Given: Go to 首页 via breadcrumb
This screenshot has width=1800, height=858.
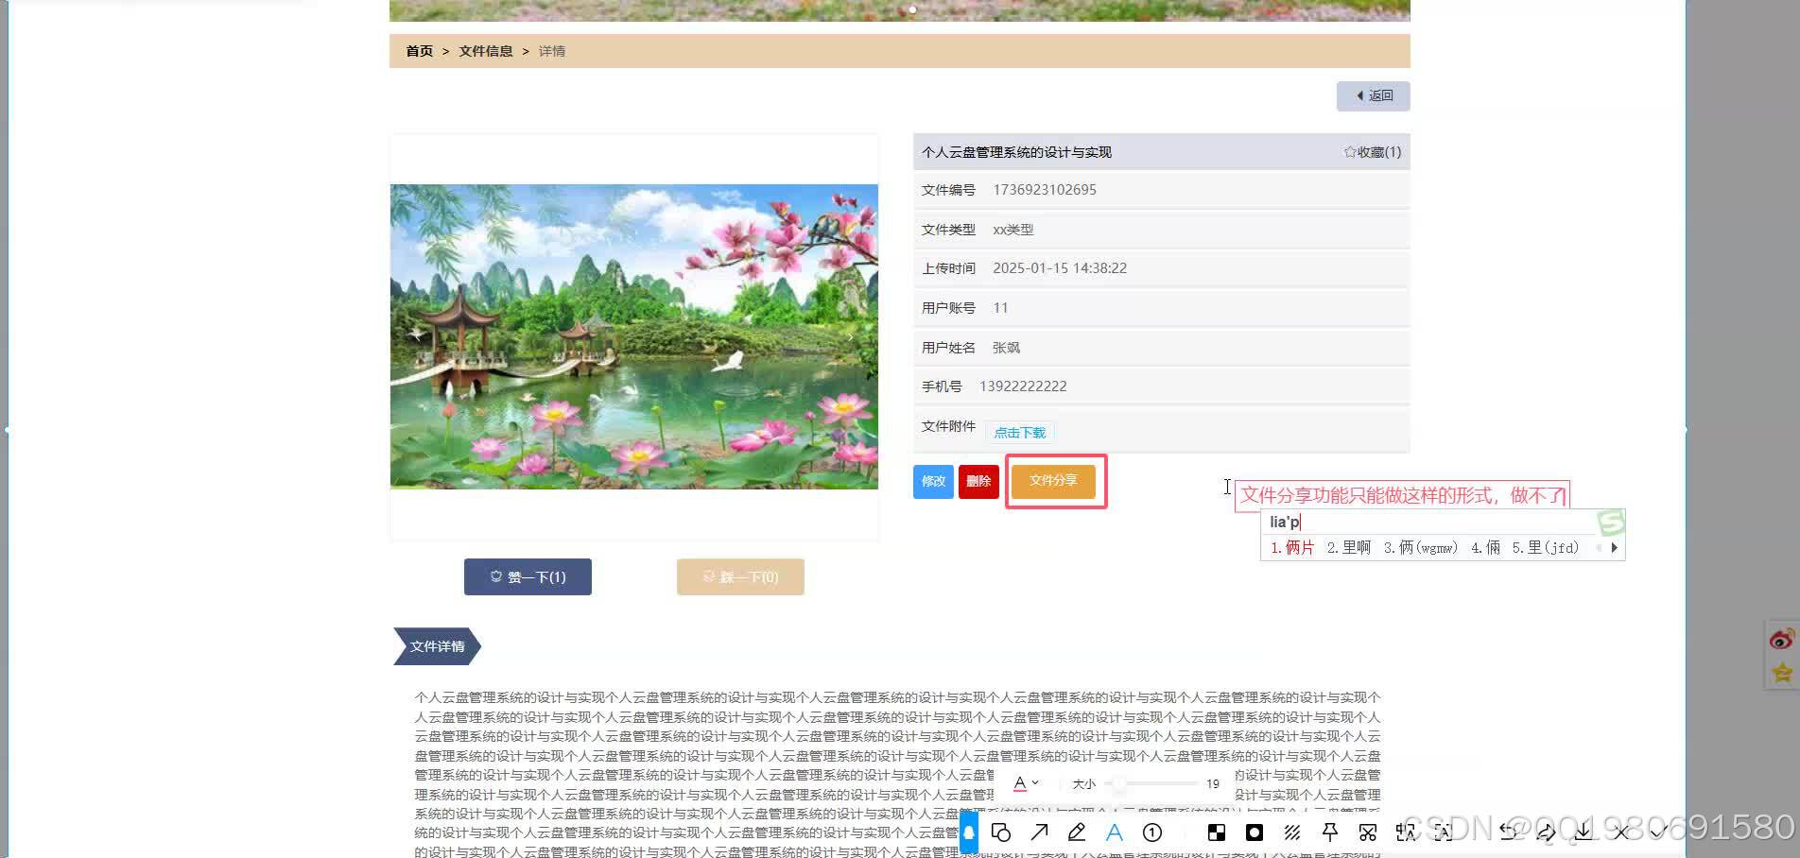Looking at the screenshot, I should pos(418,51).
